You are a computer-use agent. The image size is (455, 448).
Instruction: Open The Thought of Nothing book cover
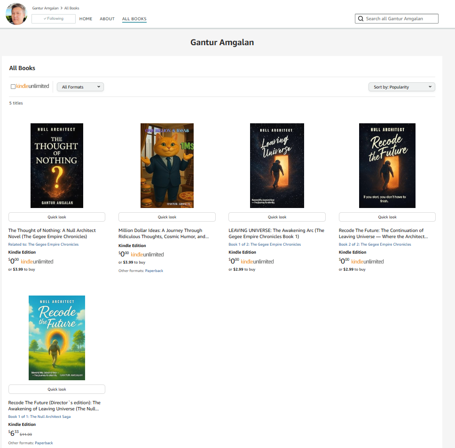[x=57, y=166]
